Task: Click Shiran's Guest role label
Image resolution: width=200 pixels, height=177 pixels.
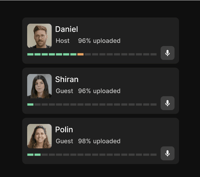Action: 65,91
